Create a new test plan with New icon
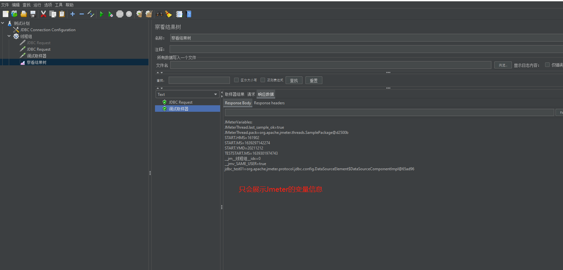563x270 pixels. pyautogui.click(x=6, y=14)
